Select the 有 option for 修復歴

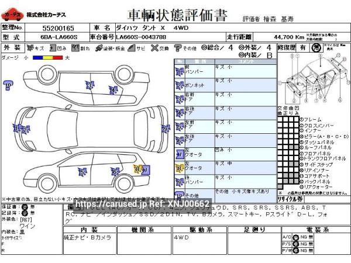pyautogui.click(x=303, y=48)
